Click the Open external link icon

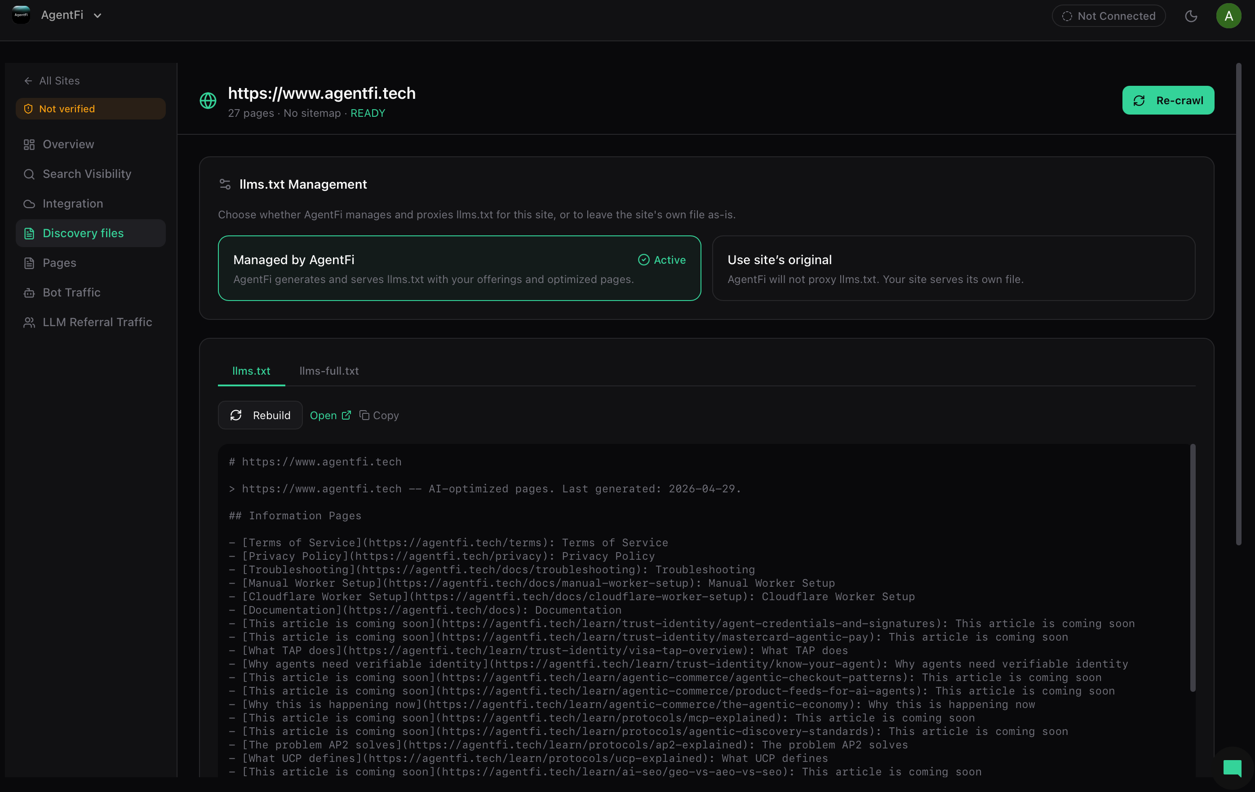[x=346, y=415]
